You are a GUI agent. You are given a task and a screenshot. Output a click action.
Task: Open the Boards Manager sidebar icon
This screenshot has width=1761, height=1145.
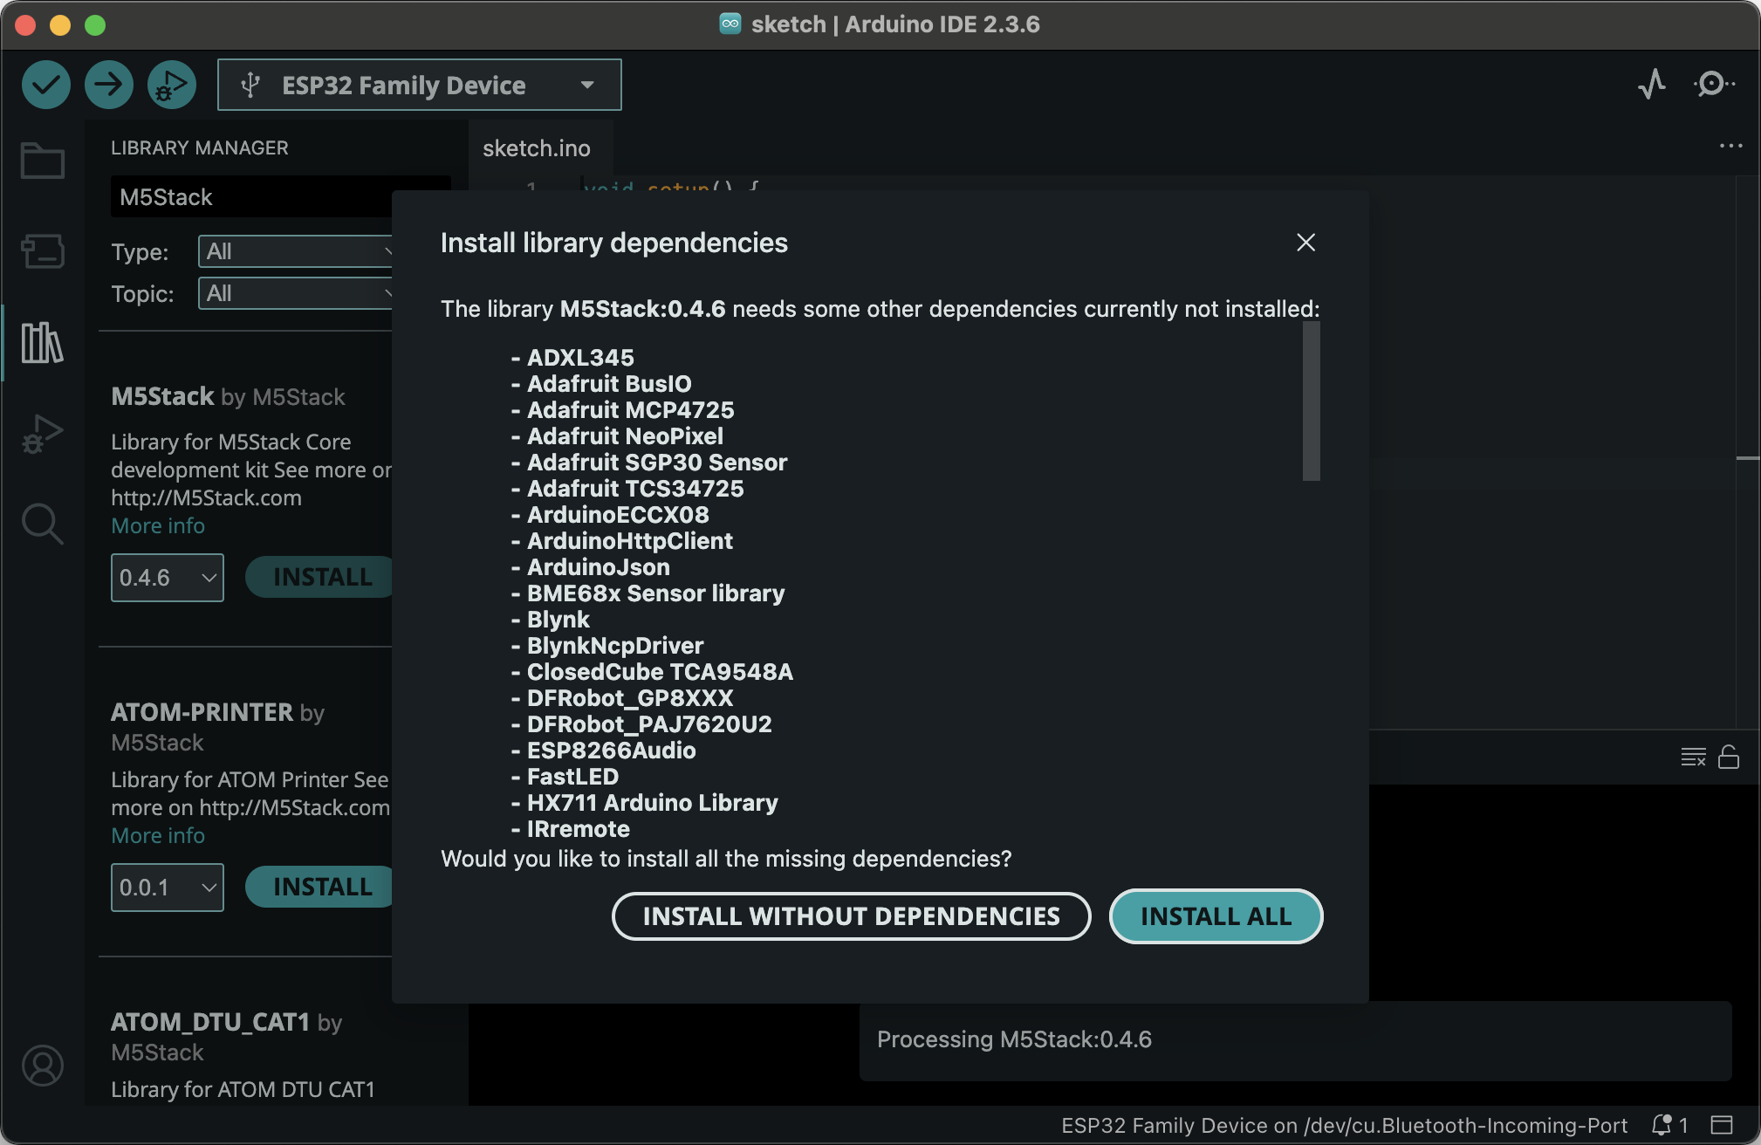click(x=42, y=252)
